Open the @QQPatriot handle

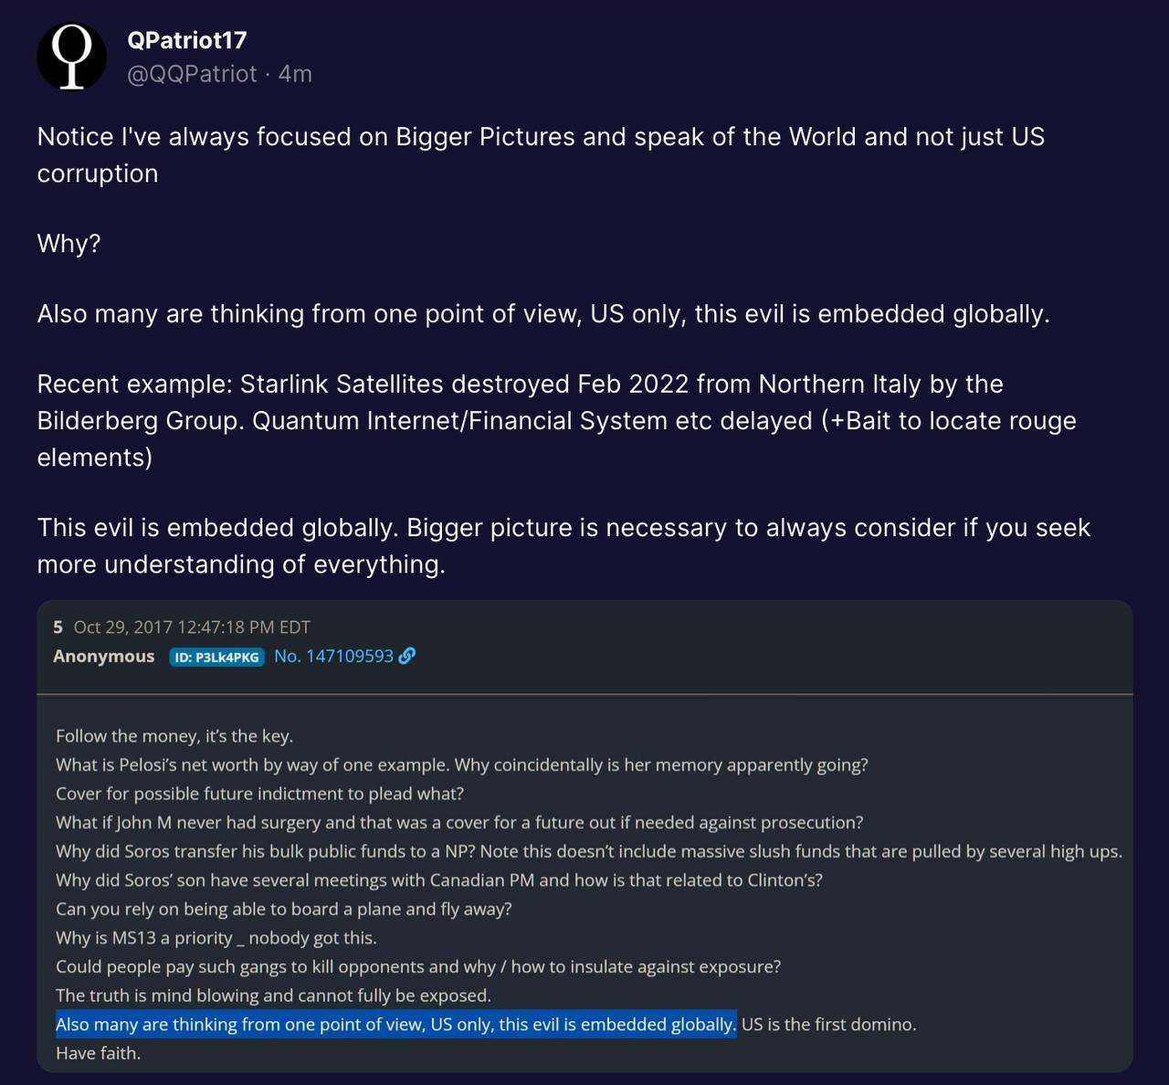point(192,74)
